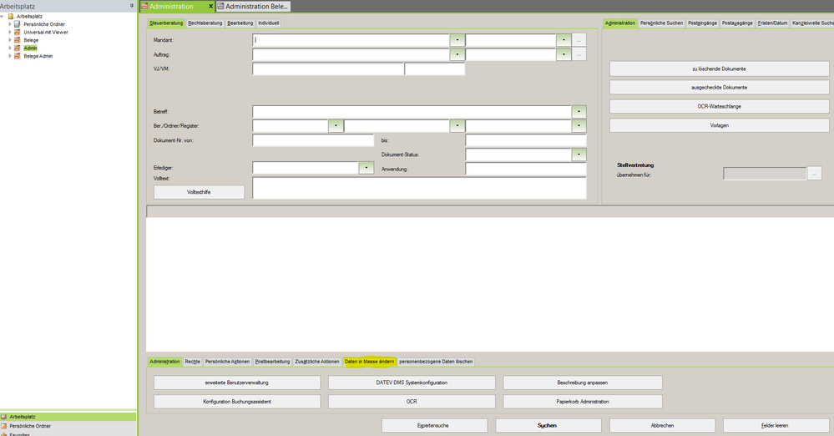Click the Belege Admin tree icon
834x436 pixels.
[17, 56]
